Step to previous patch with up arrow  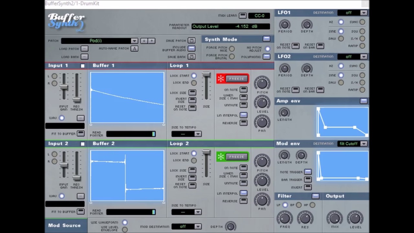(x=151, y=41)
